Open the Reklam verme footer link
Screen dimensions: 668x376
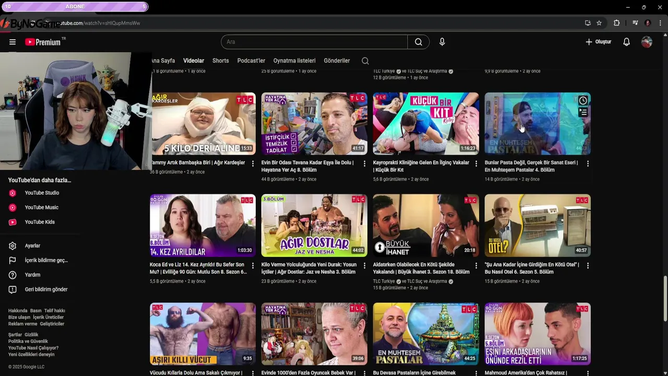click(x=23, y=324)
